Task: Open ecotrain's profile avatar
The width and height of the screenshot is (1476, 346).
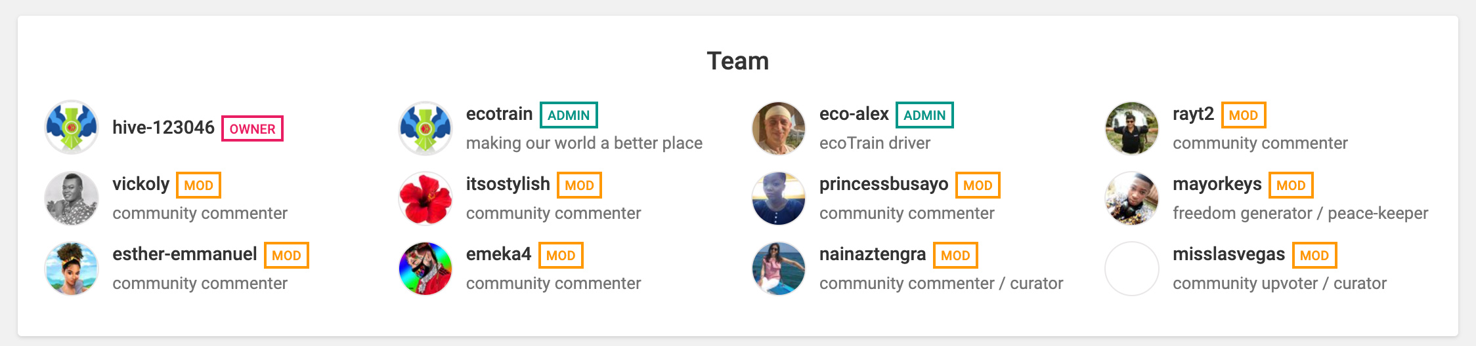Action: (x=425, y=128)
